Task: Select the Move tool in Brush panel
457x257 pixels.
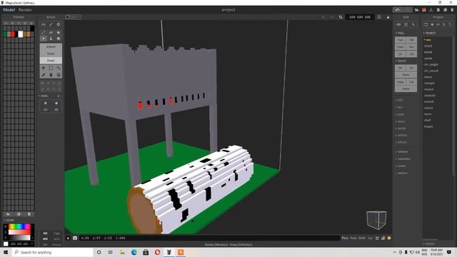Action: coord(44,68)
